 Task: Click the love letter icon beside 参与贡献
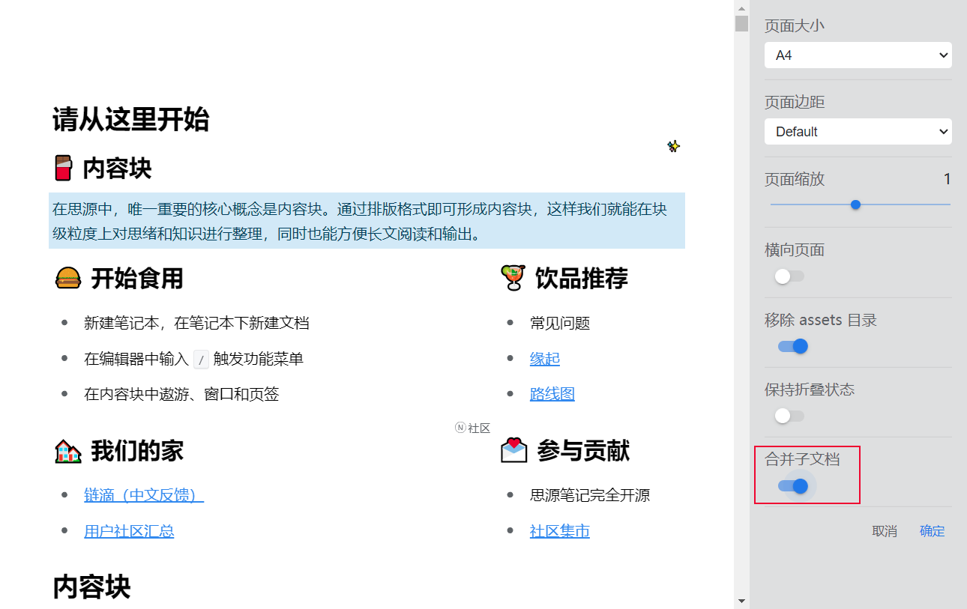click(x=514, y=450)
